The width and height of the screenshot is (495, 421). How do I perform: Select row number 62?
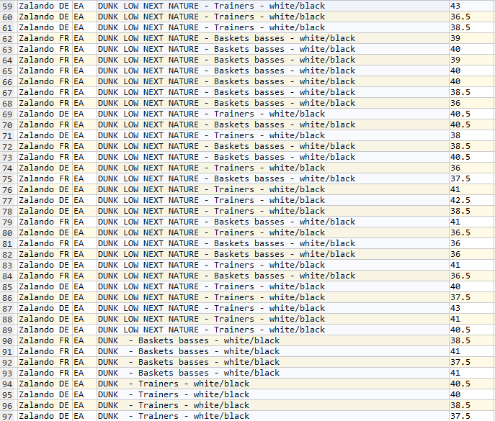point(9,38)
